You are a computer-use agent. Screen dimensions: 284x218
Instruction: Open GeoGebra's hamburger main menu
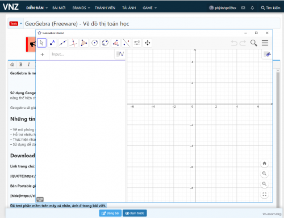pos(265,43)
